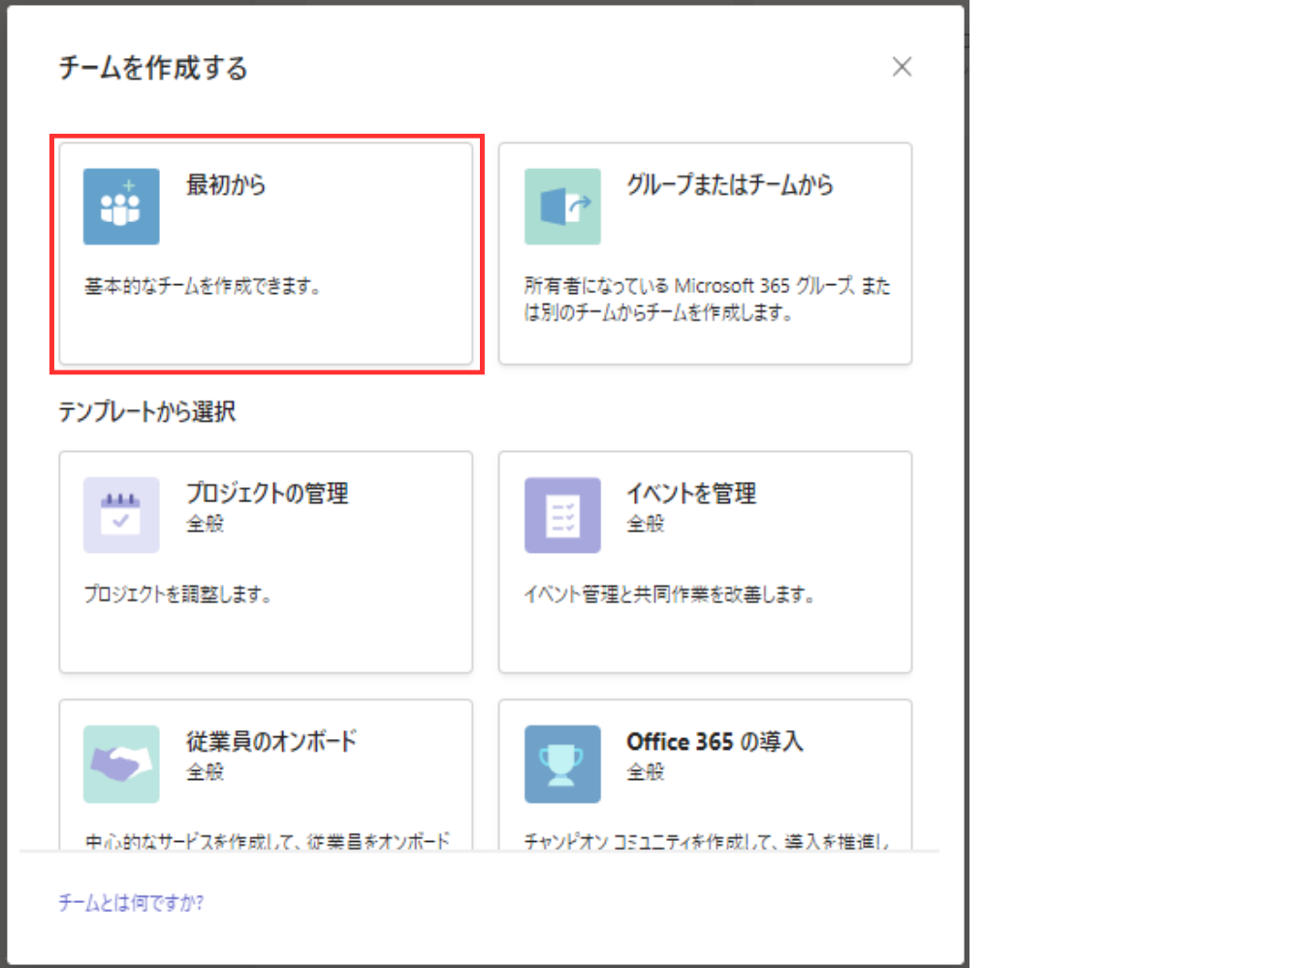The image size is (1303, 968).
Task: Select the 最初から title text
Action: pyautogui.click(x=226, y=184)
